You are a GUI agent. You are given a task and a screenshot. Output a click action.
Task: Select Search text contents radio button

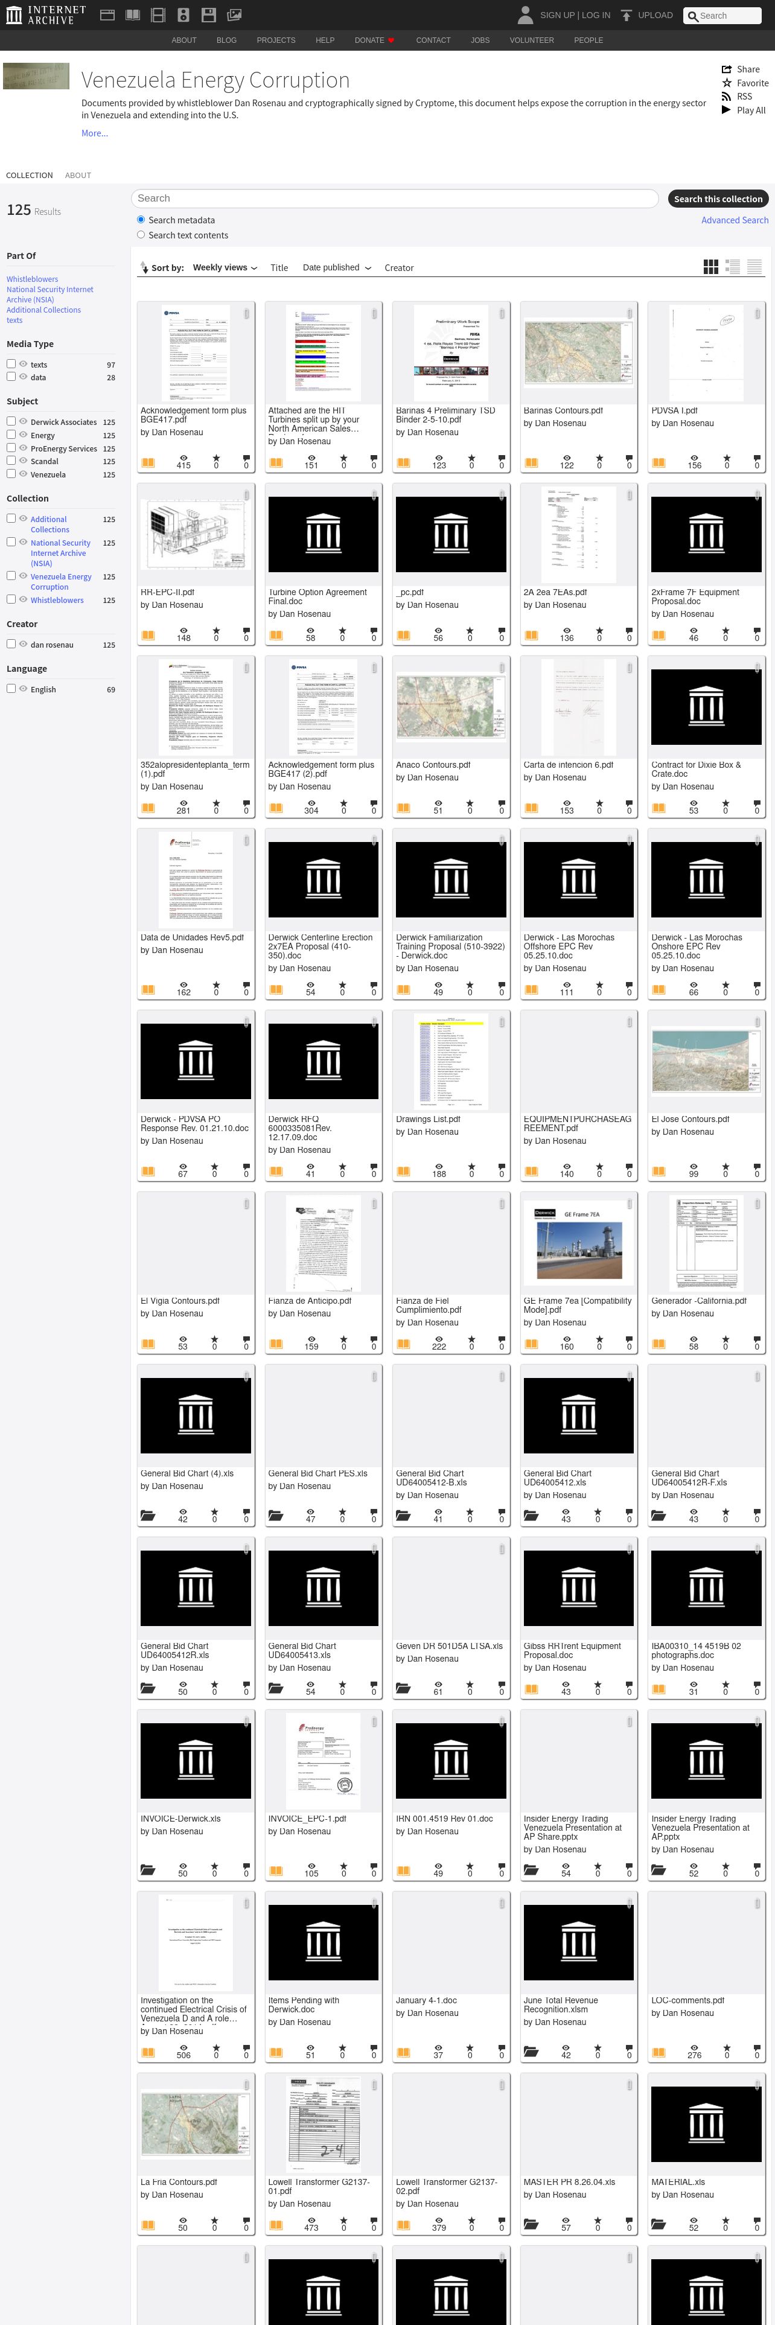pos(141,235)
